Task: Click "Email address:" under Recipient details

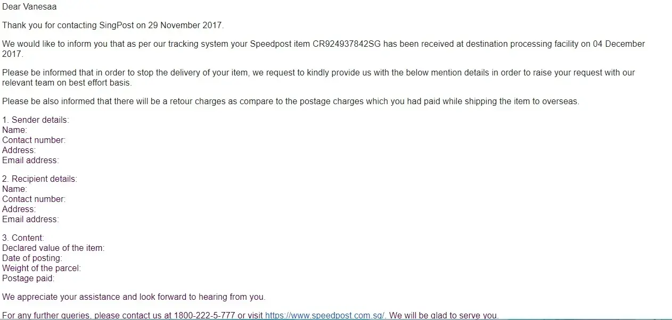Action: 30,220
